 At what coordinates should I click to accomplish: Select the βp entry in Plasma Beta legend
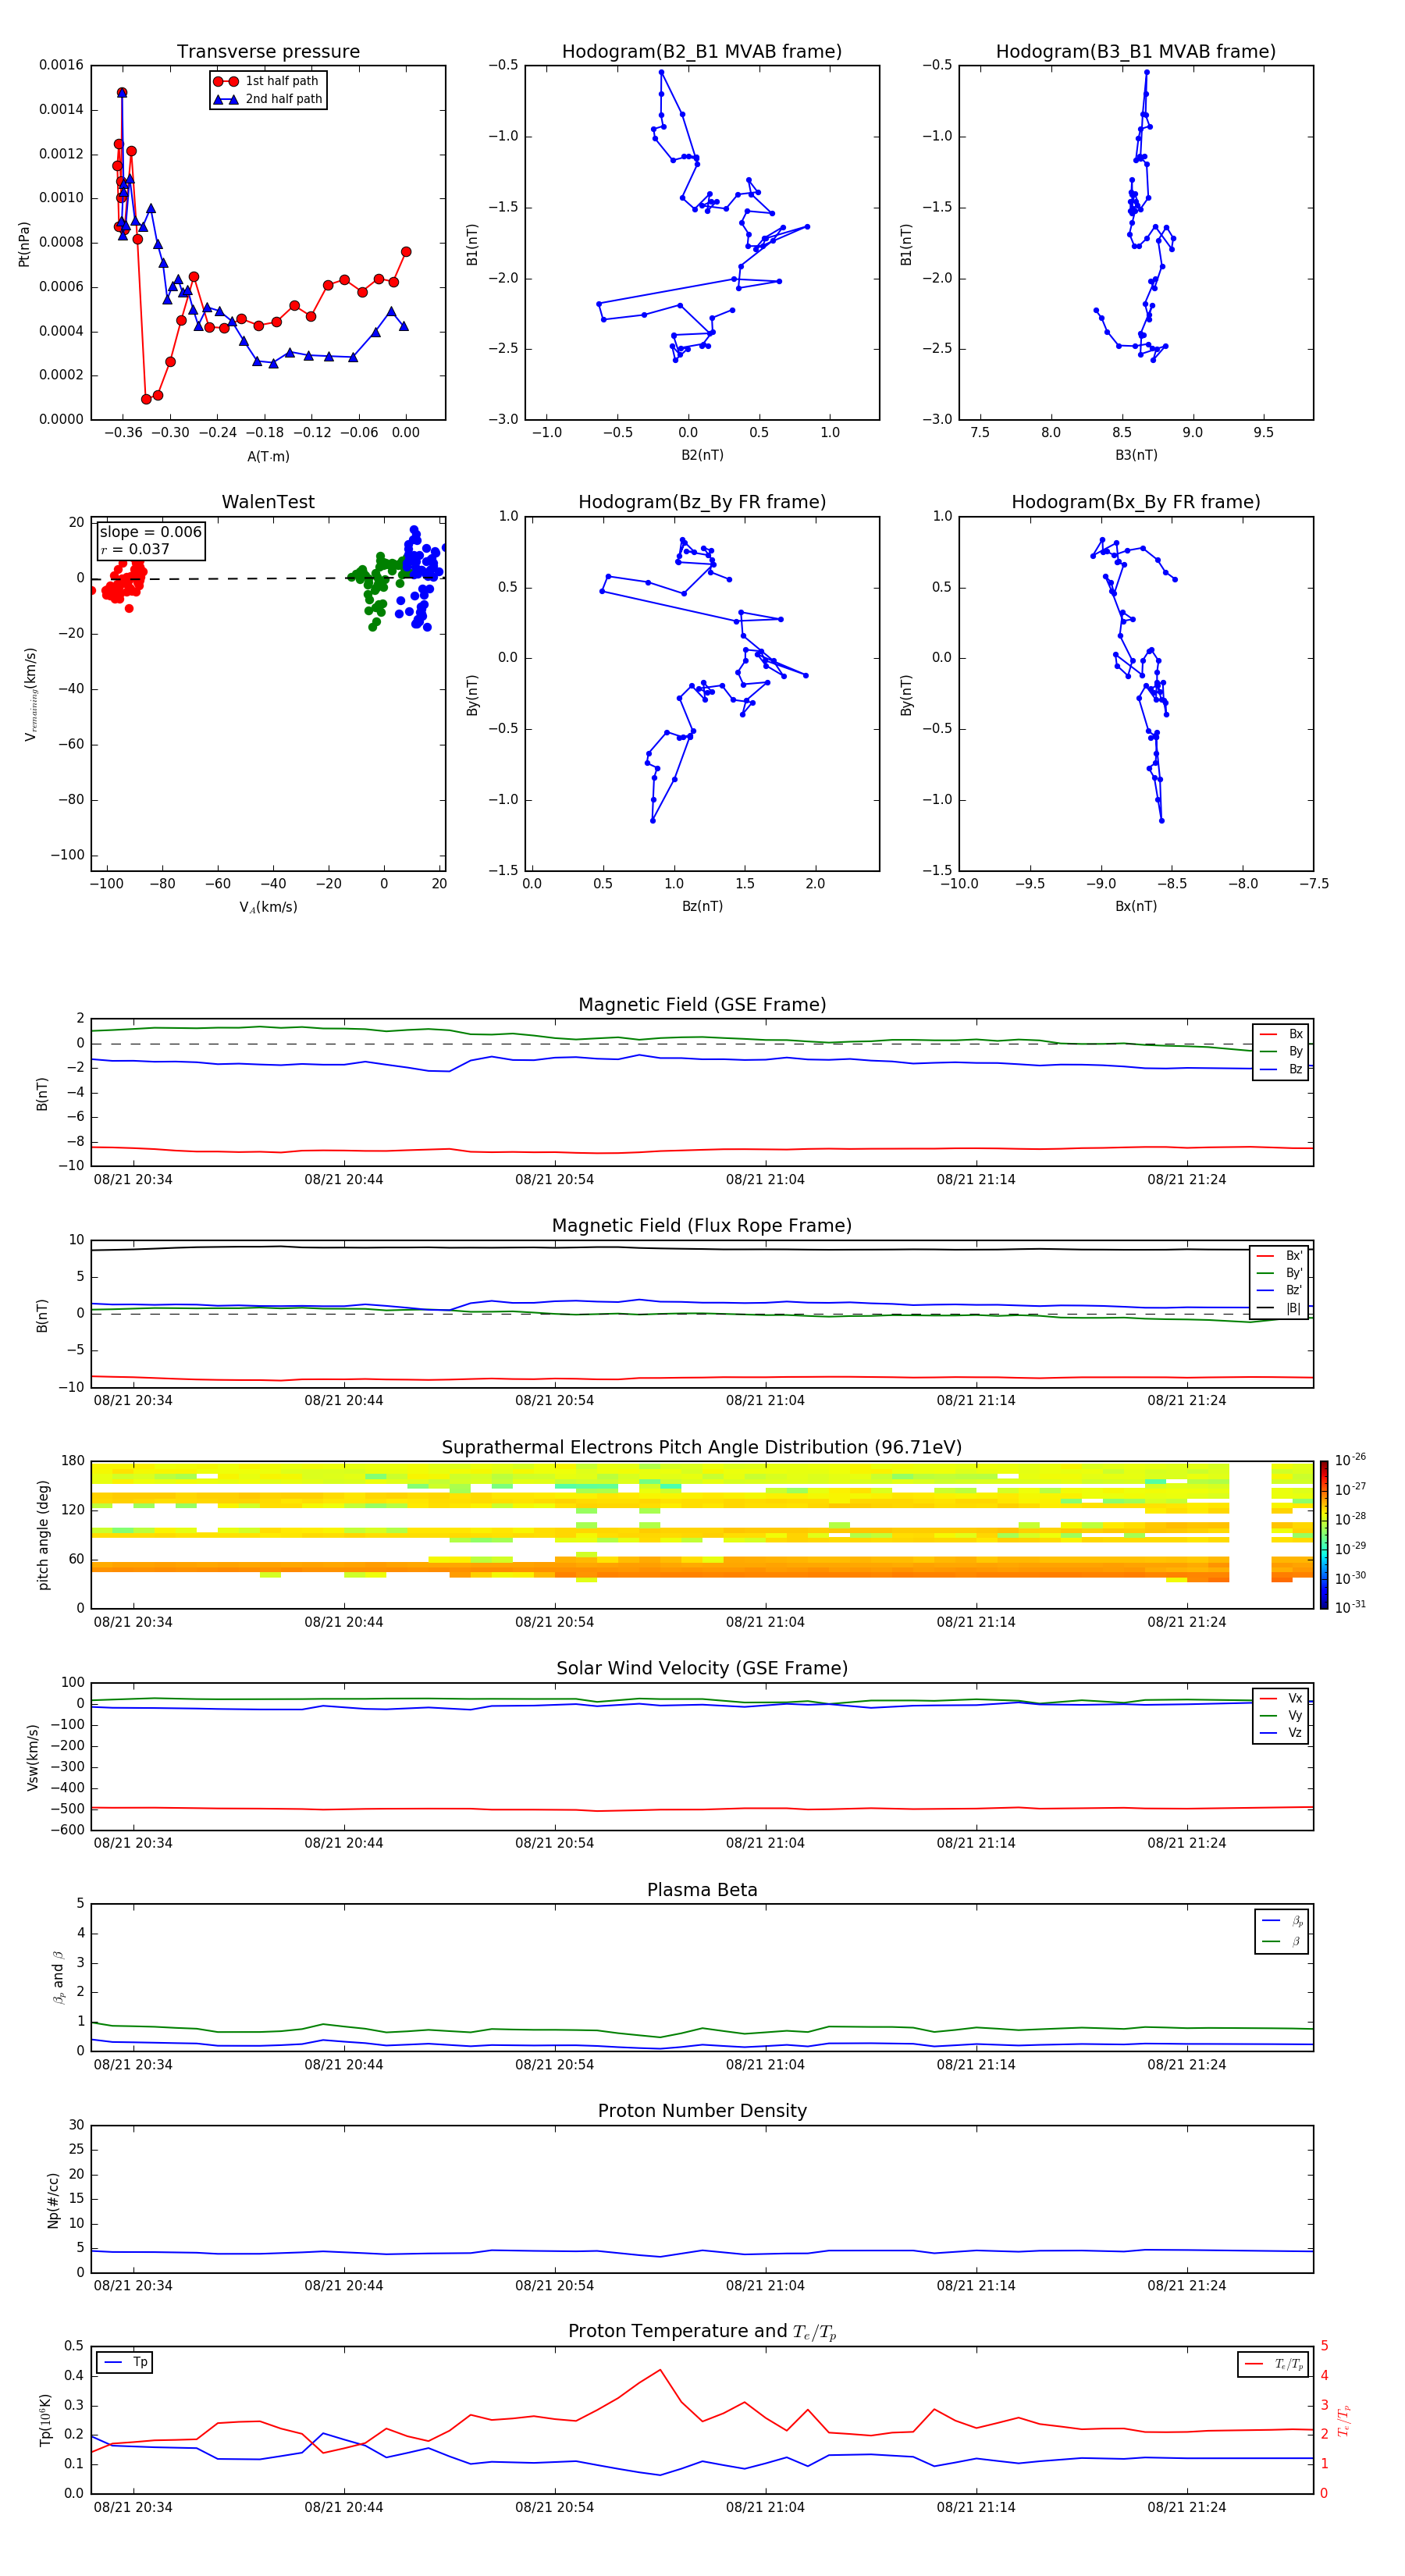[x=1282, y=1921]
